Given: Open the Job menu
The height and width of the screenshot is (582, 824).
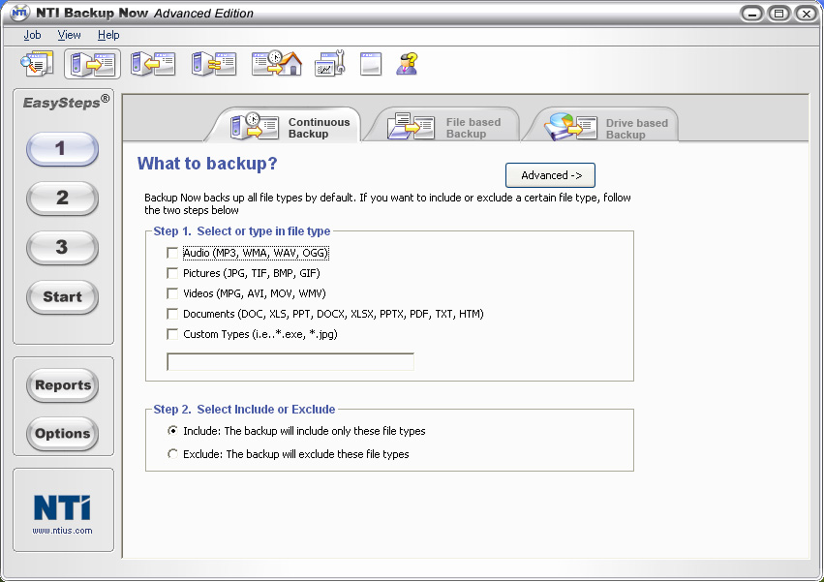Looking at the screenshot, I should click(x=32, y=35).
